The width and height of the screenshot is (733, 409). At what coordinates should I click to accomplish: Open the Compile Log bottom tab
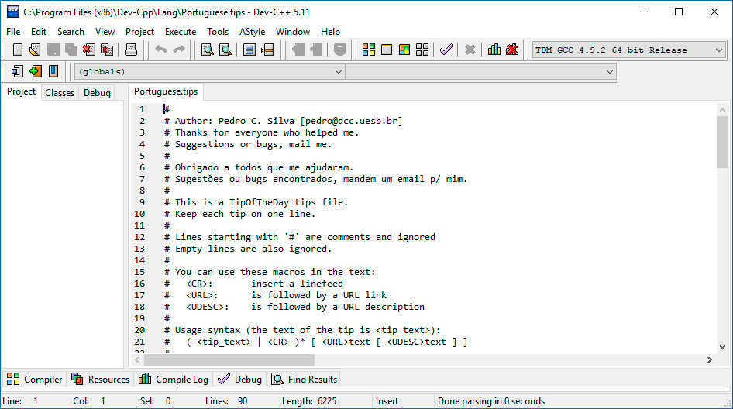tap(174, 379)
